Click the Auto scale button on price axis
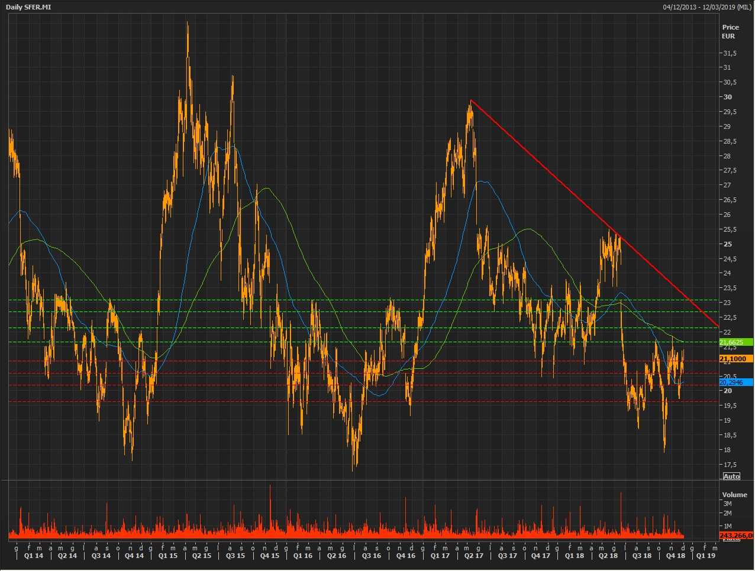This screenshot has height=571, width=755. click(x=731, y=476)
